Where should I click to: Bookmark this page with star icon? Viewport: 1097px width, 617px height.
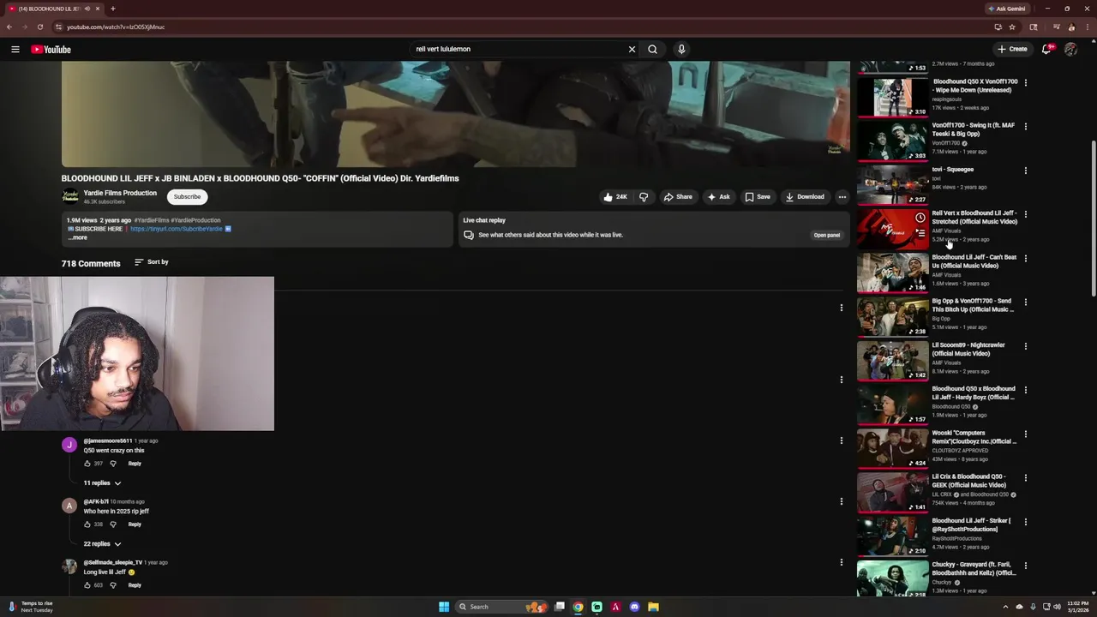click(x=1011, y=27)
